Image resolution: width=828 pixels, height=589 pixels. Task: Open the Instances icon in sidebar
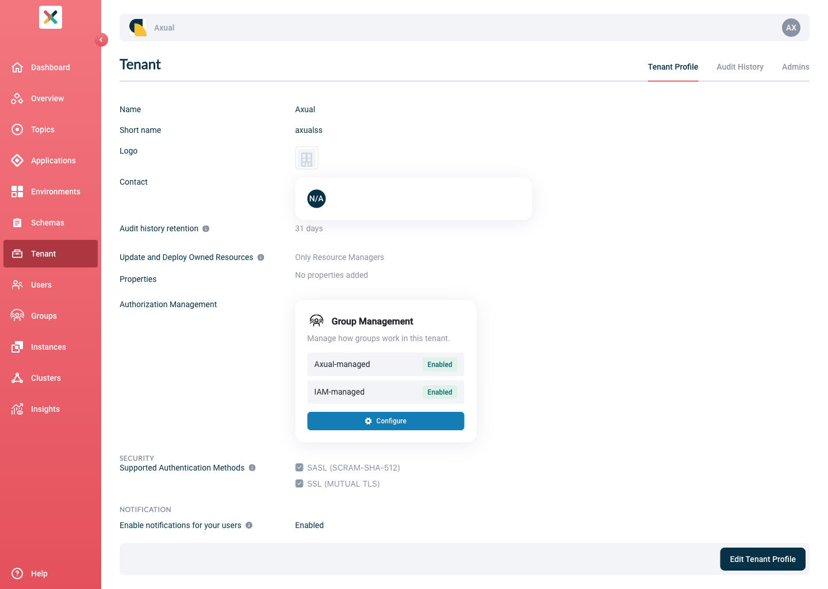click(17, 347)
